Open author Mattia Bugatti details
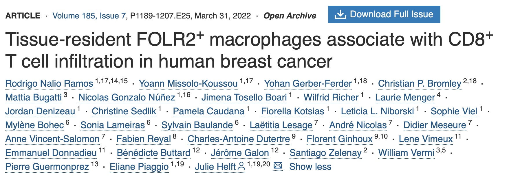This screenshot has height=179, width=509. pyautogui.click(x=34, y=97)
